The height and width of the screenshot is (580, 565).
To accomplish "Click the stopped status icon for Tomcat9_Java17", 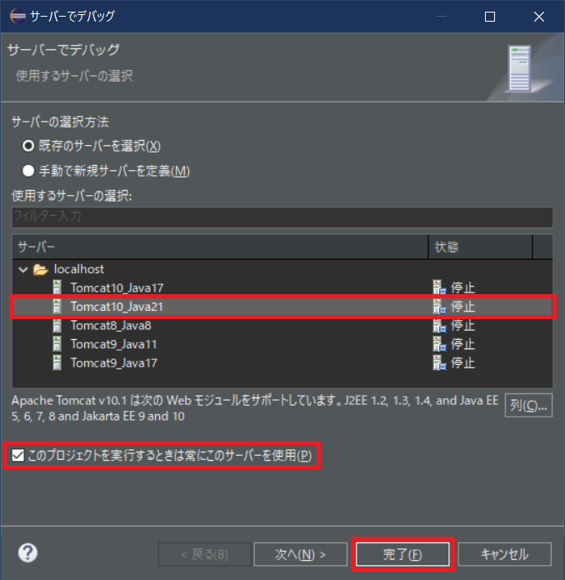I will (439, 362).
